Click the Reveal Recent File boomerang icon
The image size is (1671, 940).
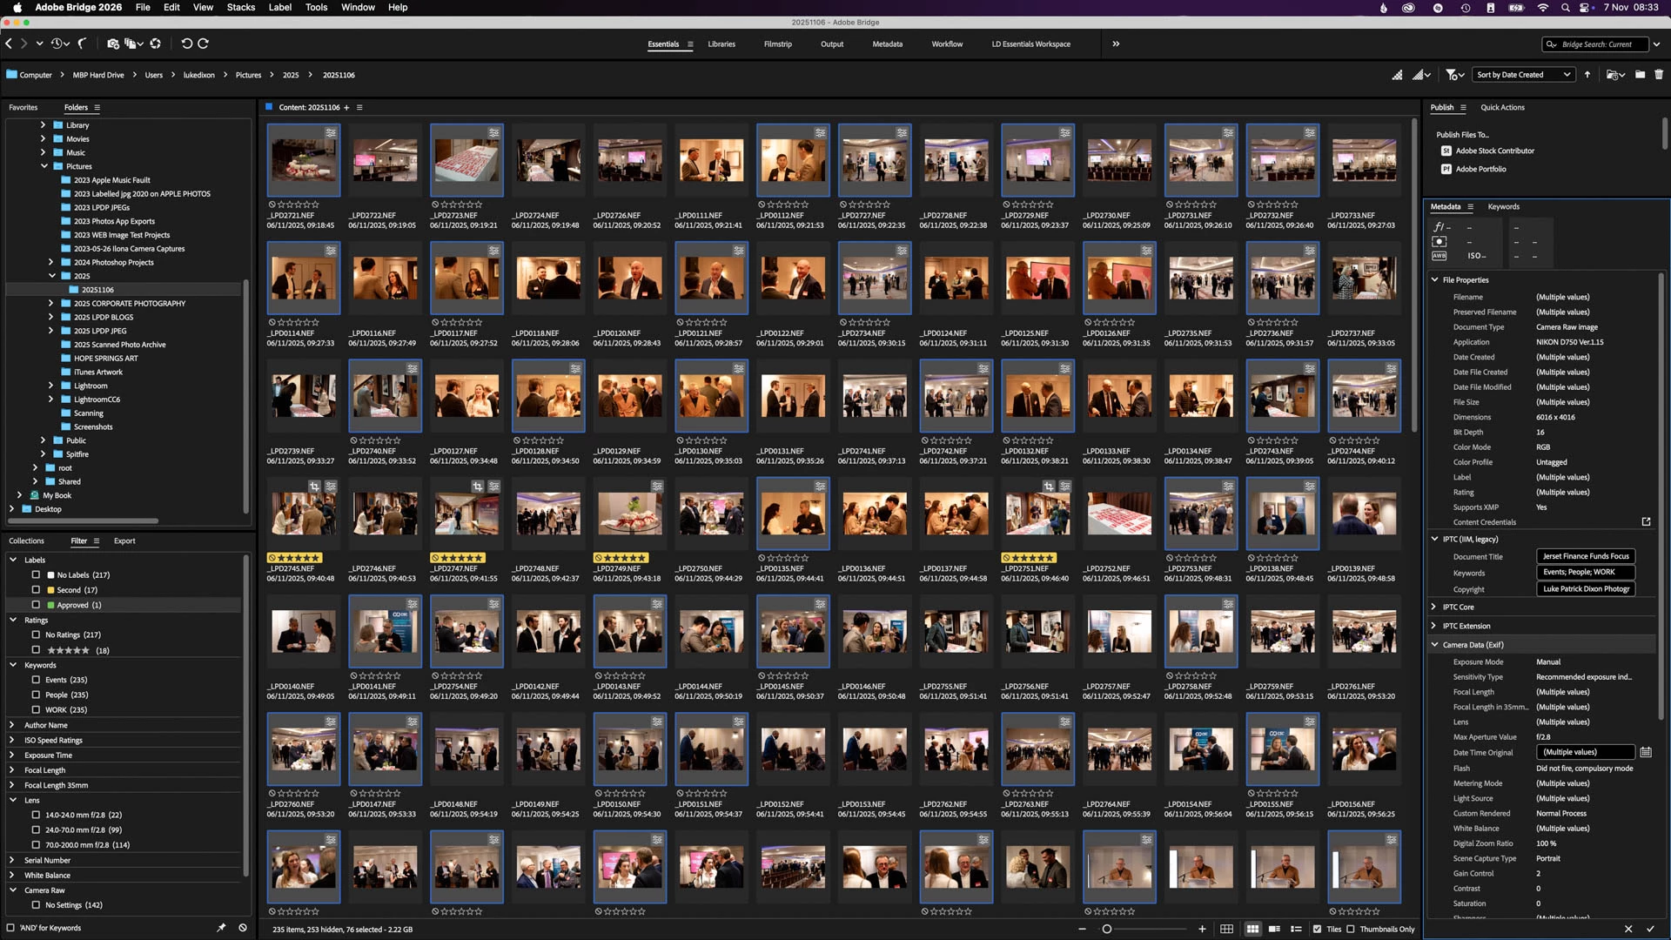pos(83,44)
